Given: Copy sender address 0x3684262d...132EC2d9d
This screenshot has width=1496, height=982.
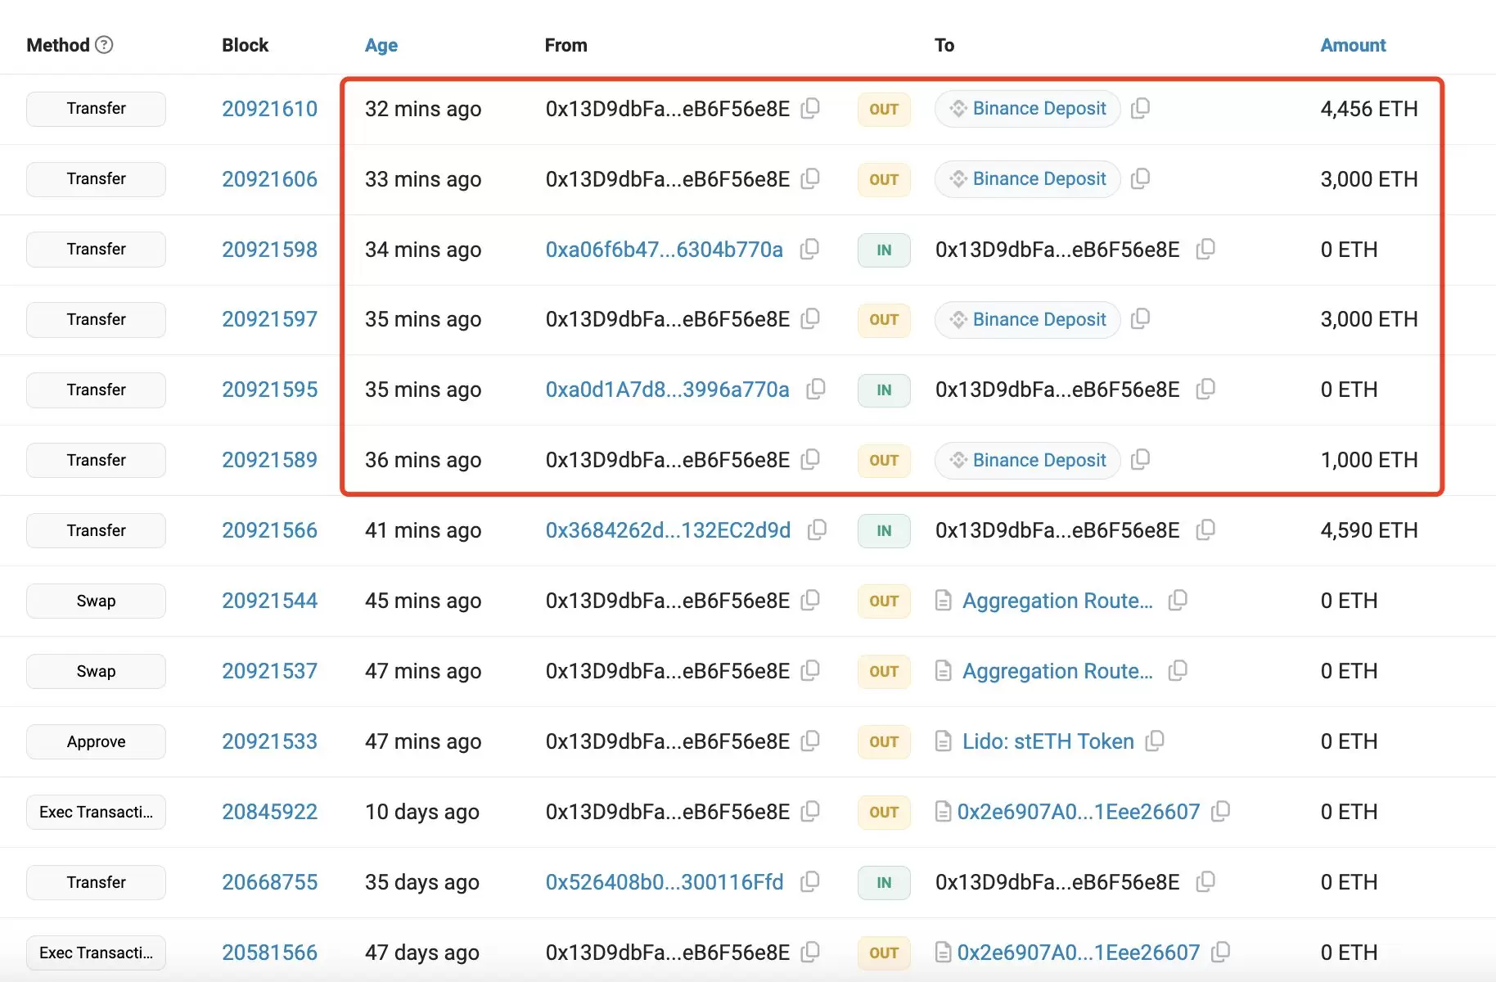Looking at the screenshot, I should pyautogui.click(x=817, y=530).
